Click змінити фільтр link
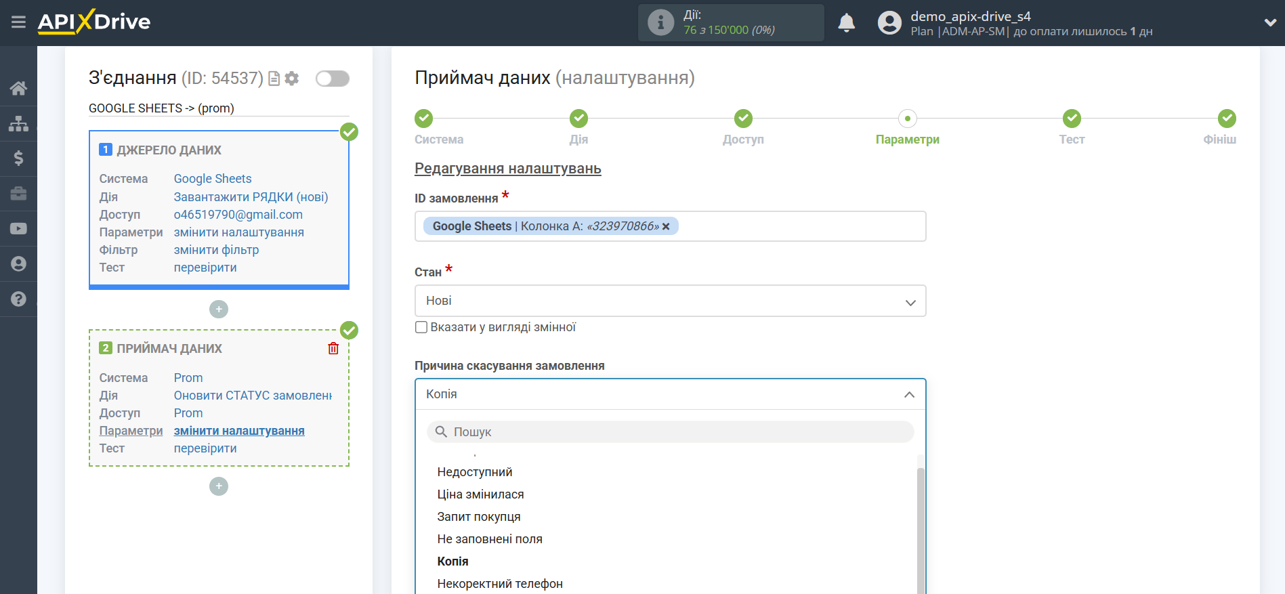 tap(216, 250)
